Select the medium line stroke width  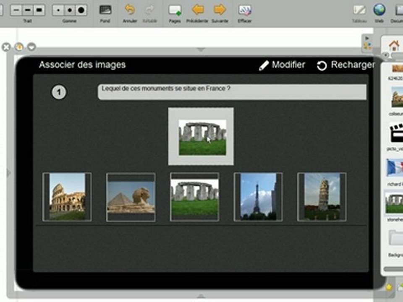28,10
